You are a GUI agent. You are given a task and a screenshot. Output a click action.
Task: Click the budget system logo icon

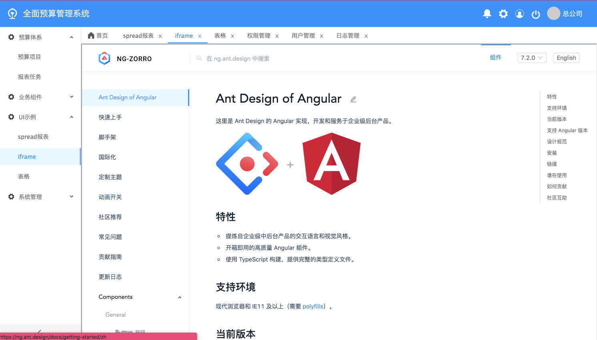tap(12, 14)
